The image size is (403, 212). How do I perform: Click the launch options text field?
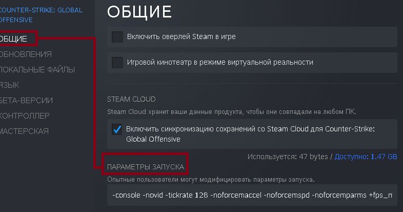[x=252, y=196]
